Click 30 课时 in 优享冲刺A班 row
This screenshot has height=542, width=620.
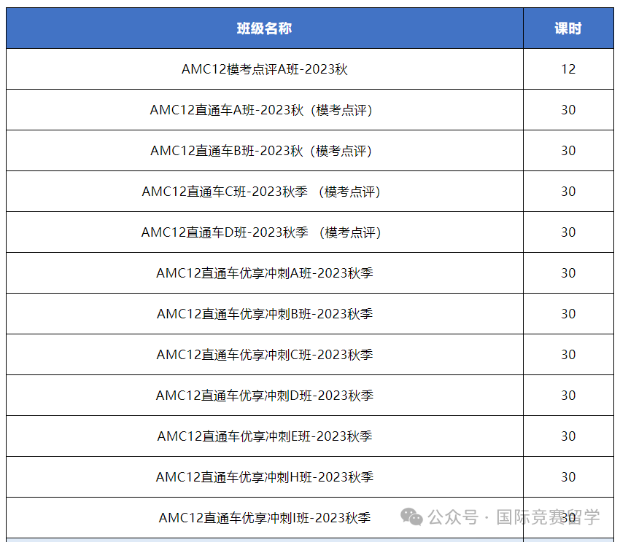click(568, 273)
